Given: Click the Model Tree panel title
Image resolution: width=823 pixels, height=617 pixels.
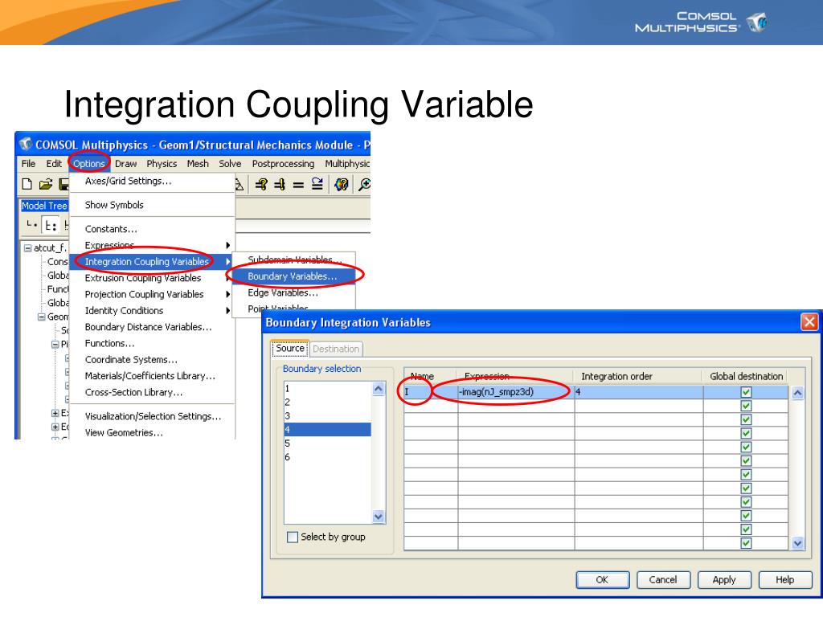Looking at the screenshot, I should pos(44,206).
